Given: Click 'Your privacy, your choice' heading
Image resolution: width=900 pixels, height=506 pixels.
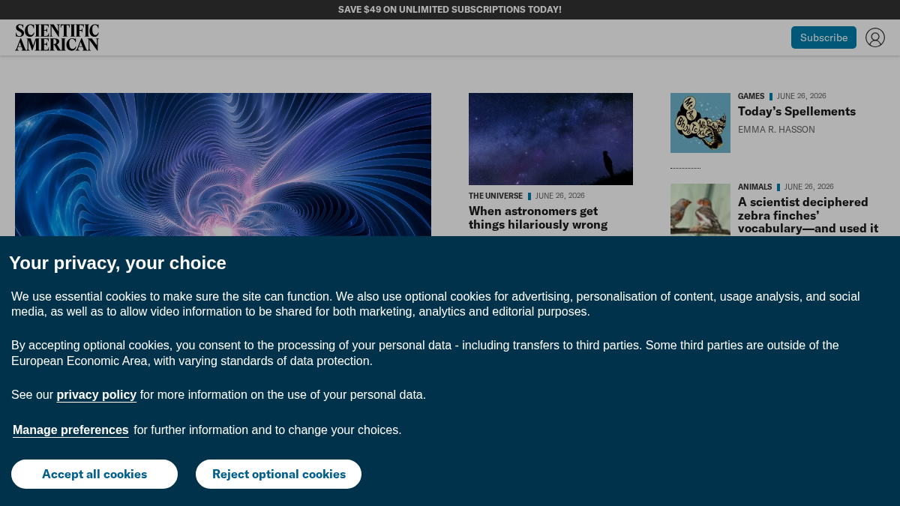Looking at the screenshot, I should point(118,263).
